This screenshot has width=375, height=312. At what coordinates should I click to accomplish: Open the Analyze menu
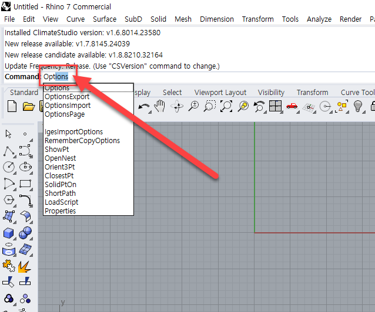coord(319,19)
